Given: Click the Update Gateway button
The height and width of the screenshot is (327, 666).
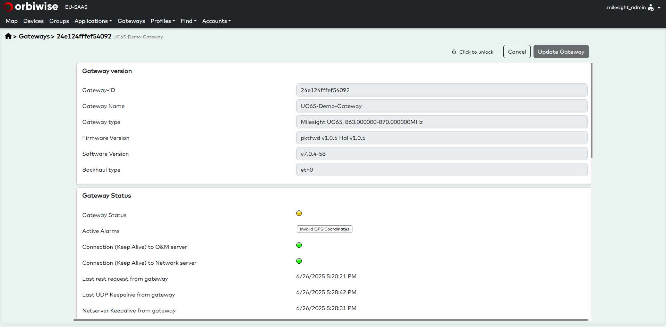Looking at the screenshot, I should point(561,52).
